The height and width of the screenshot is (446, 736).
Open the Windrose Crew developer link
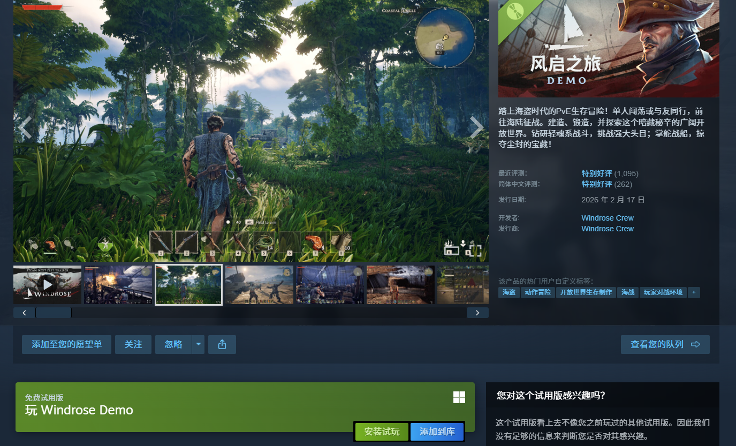tap(608, 218)
